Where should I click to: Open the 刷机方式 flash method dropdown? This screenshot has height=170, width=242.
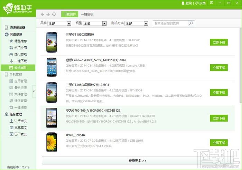click(136, 23)
